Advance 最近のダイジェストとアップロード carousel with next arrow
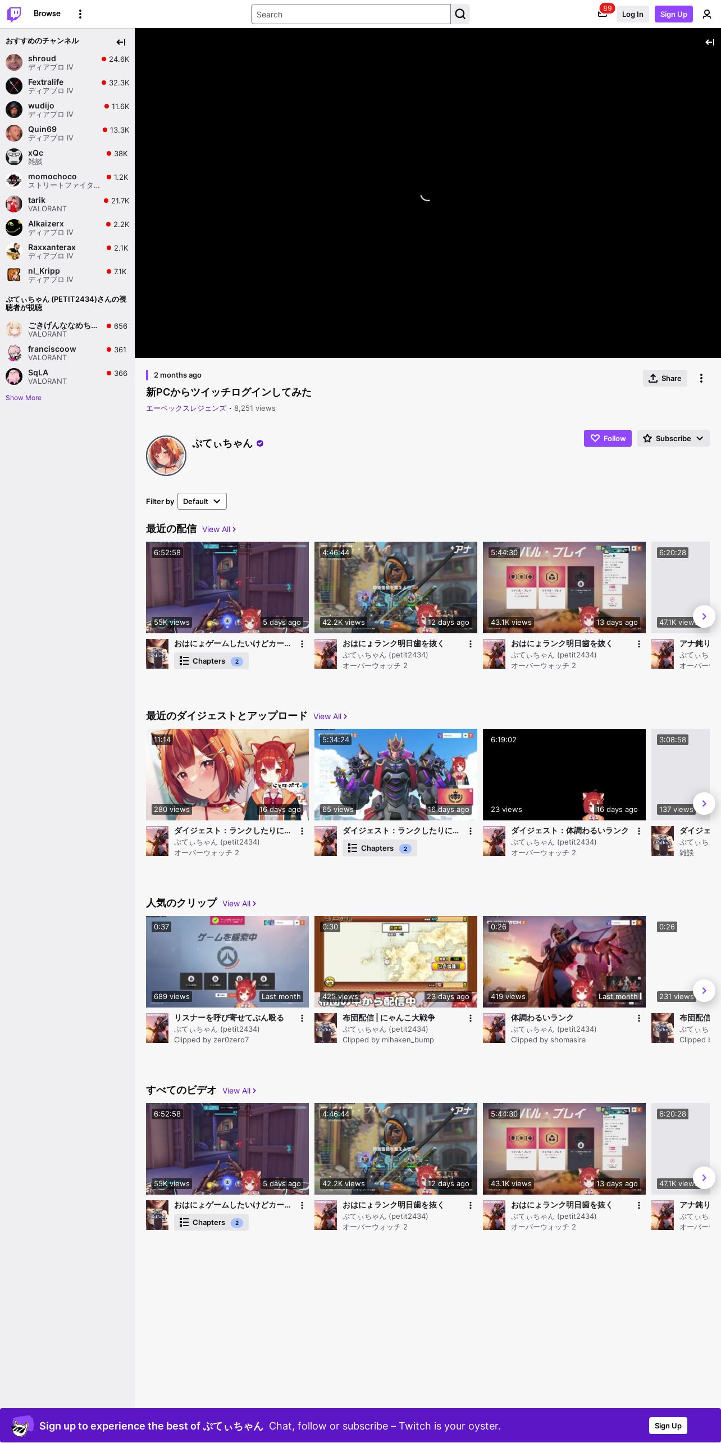Viewport: 721px width, 1443px height. pos(704,804)
